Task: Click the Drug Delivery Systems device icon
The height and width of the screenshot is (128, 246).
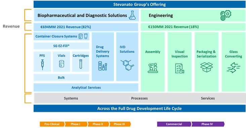Action: tap(102, 66)
